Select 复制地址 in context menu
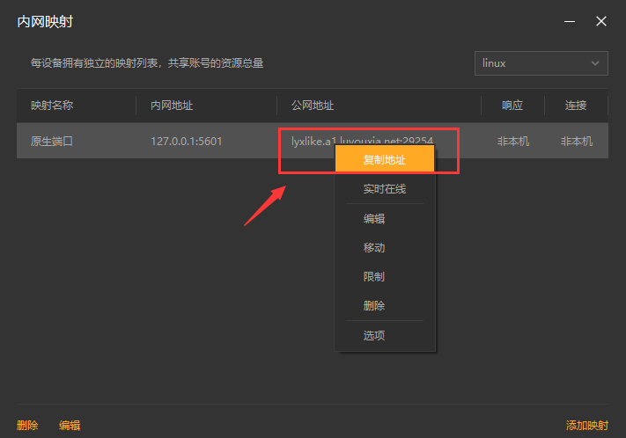Viewport: 626px width, 438px height. click(385, 160)
